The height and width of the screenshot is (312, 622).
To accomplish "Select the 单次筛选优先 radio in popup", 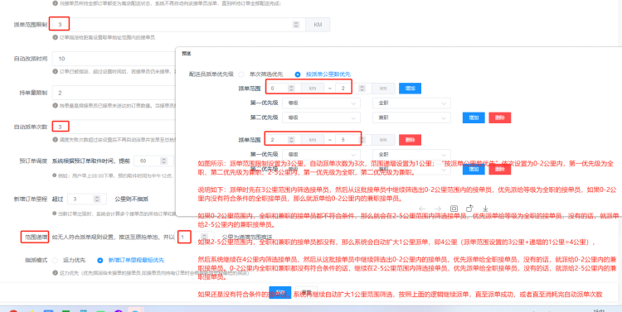I will (x=241, y=74).
